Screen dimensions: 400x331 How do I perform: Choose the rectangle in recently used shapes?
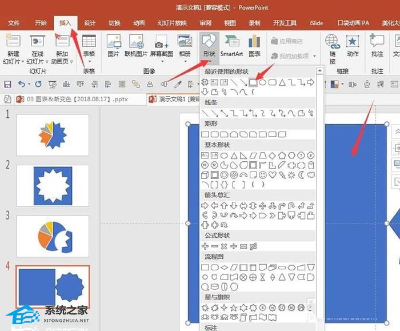253,82
